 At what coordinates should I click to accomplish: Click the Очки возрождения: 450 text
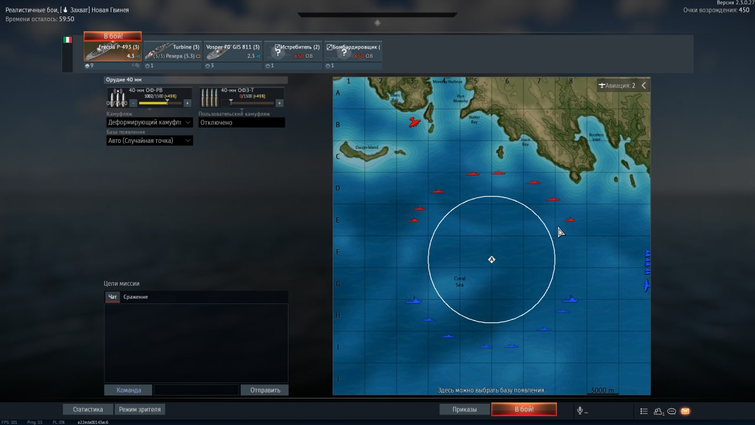click(x=716, y=10)
